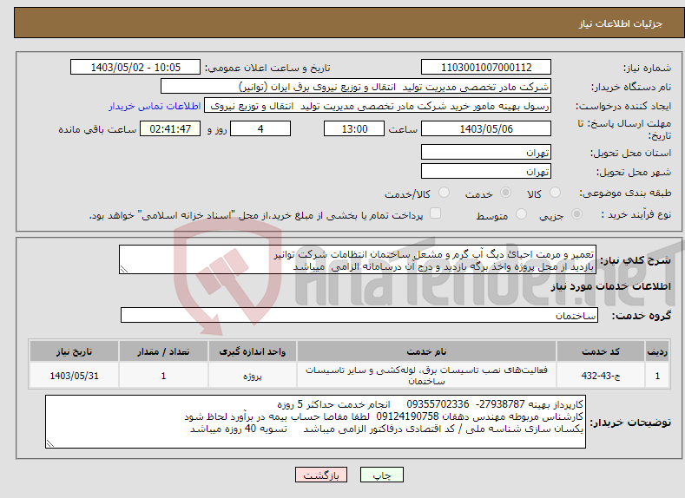Click the شماره نیاز label

pos(647,68)
